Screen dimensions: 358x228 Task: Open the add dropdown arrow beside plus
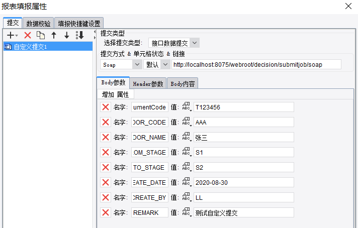click(17, 36)
